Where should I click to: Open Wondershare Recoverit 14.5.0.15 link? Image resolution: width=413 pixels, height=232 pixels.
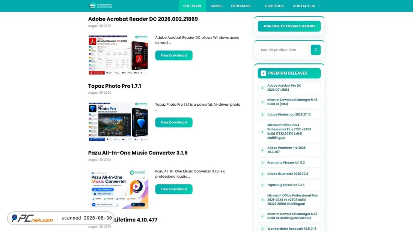(x=292, y=229)
